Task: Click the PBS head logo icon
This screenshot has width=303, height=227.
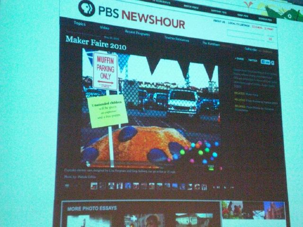Action: [x=87, y=8]
